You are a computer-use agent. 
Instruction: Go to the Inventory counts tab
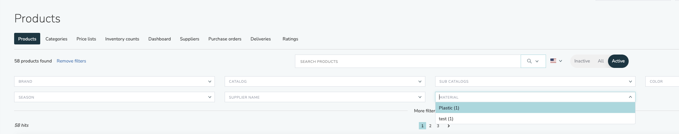coord(122,39)
